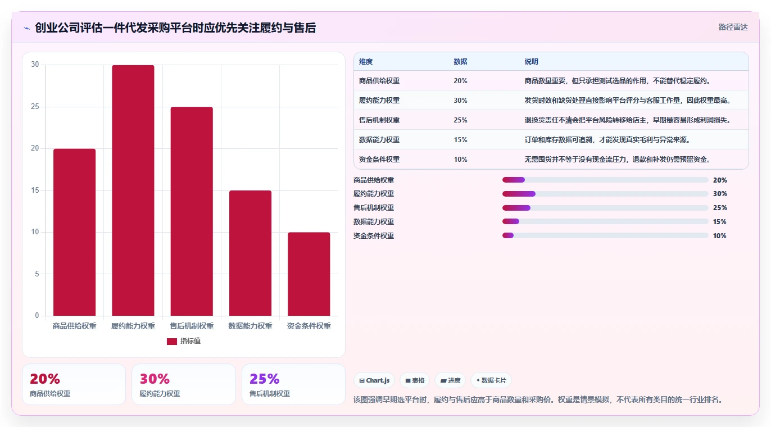Select the 数据卡片 tag chip
771x427 pixels.
pos(491,380)
